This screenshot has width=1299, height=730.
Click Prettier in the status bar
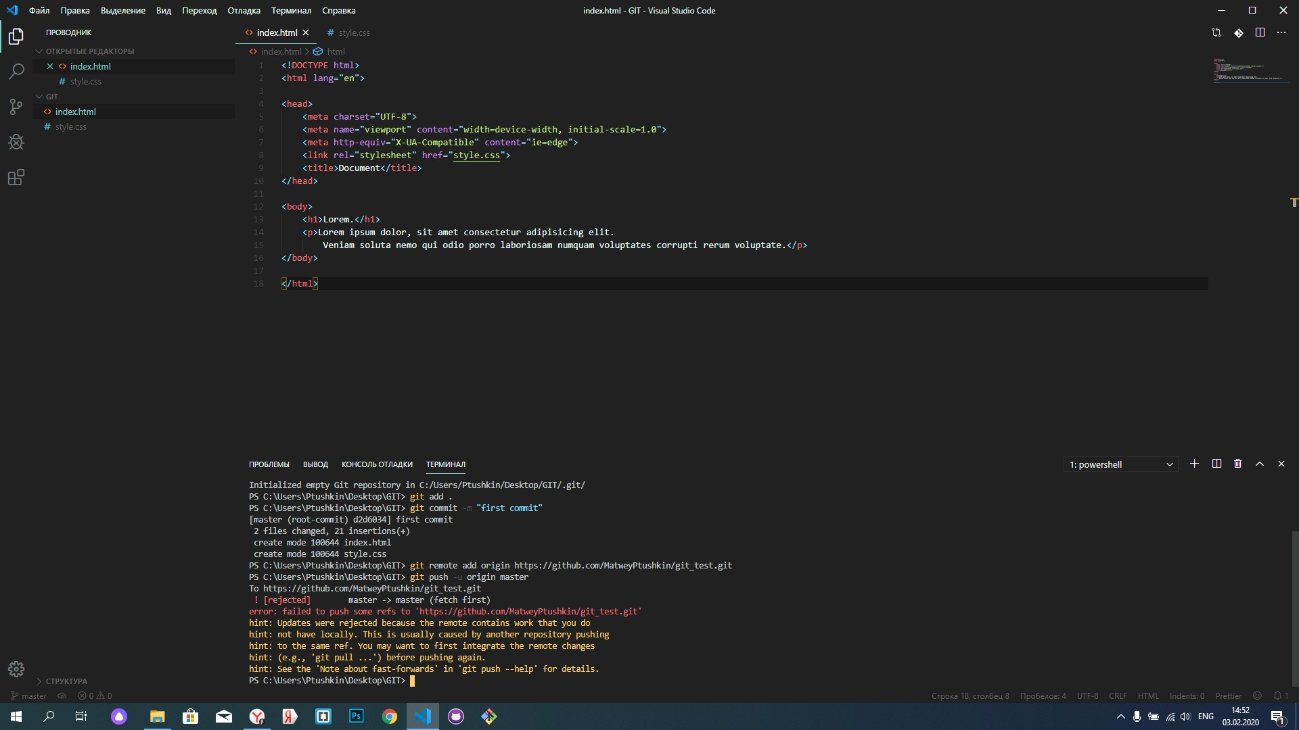pyautogui.click(x=1228, y=696)
